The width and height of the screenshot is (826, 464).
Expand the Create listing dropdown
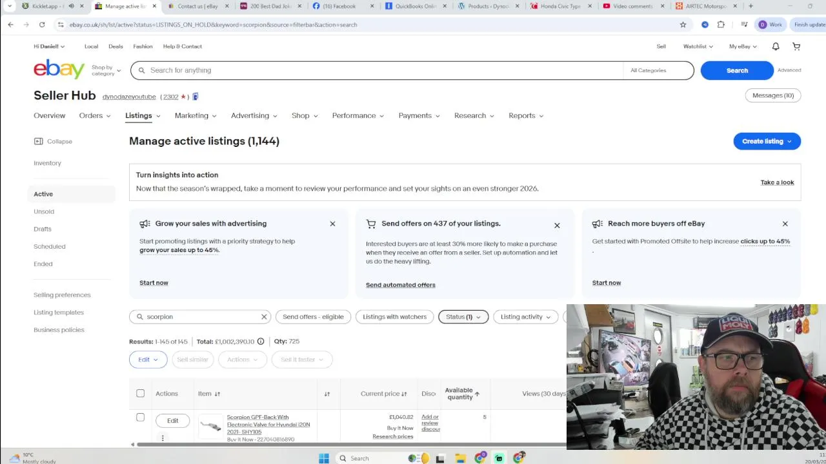click(767, 141)
